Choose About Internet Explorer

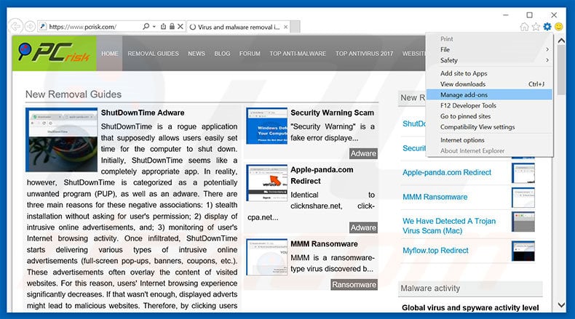coord(489,150)
